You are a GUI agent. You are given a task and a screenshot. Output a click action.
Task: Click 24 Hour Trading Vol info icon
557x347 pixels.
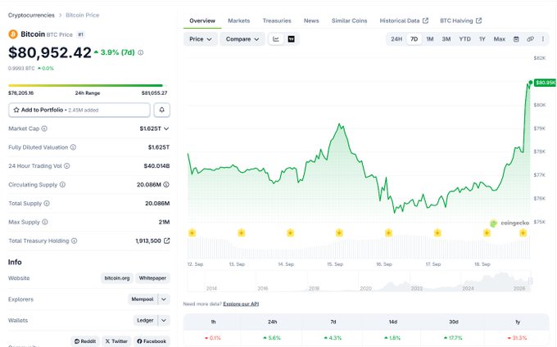coord(67,165)
